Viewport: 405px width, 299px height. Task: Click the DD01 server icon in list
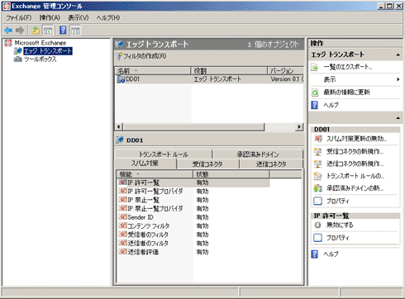[121, 79]
